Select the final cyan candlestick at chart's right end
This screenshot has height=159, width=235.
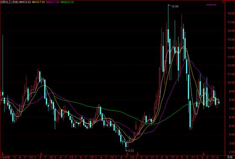pyautogui.click(x=219, y=103)
